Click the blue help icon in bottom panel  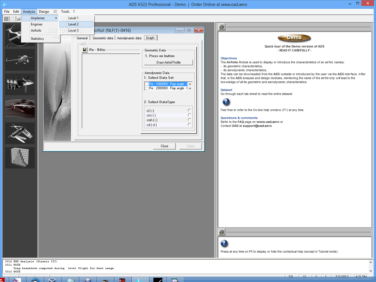point(224,243)
